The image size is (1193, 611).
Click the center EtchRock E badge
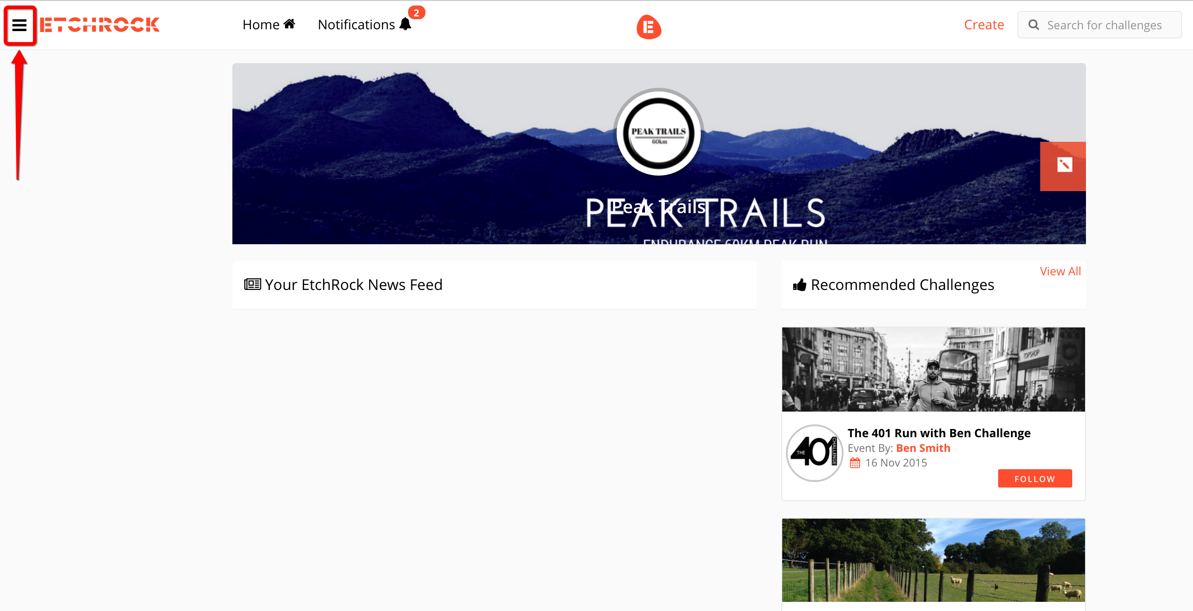[x=649, y=27]
